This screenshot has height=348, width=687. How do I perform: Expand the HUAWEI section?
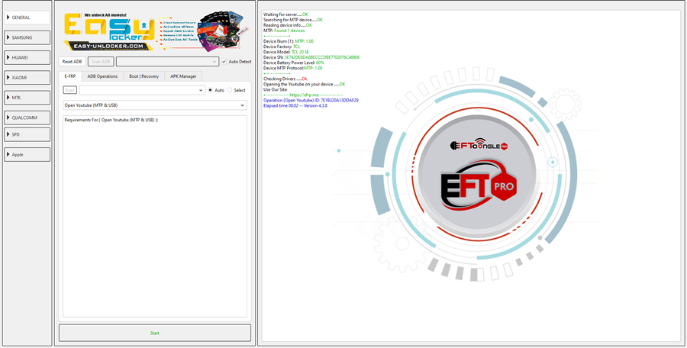27,57
